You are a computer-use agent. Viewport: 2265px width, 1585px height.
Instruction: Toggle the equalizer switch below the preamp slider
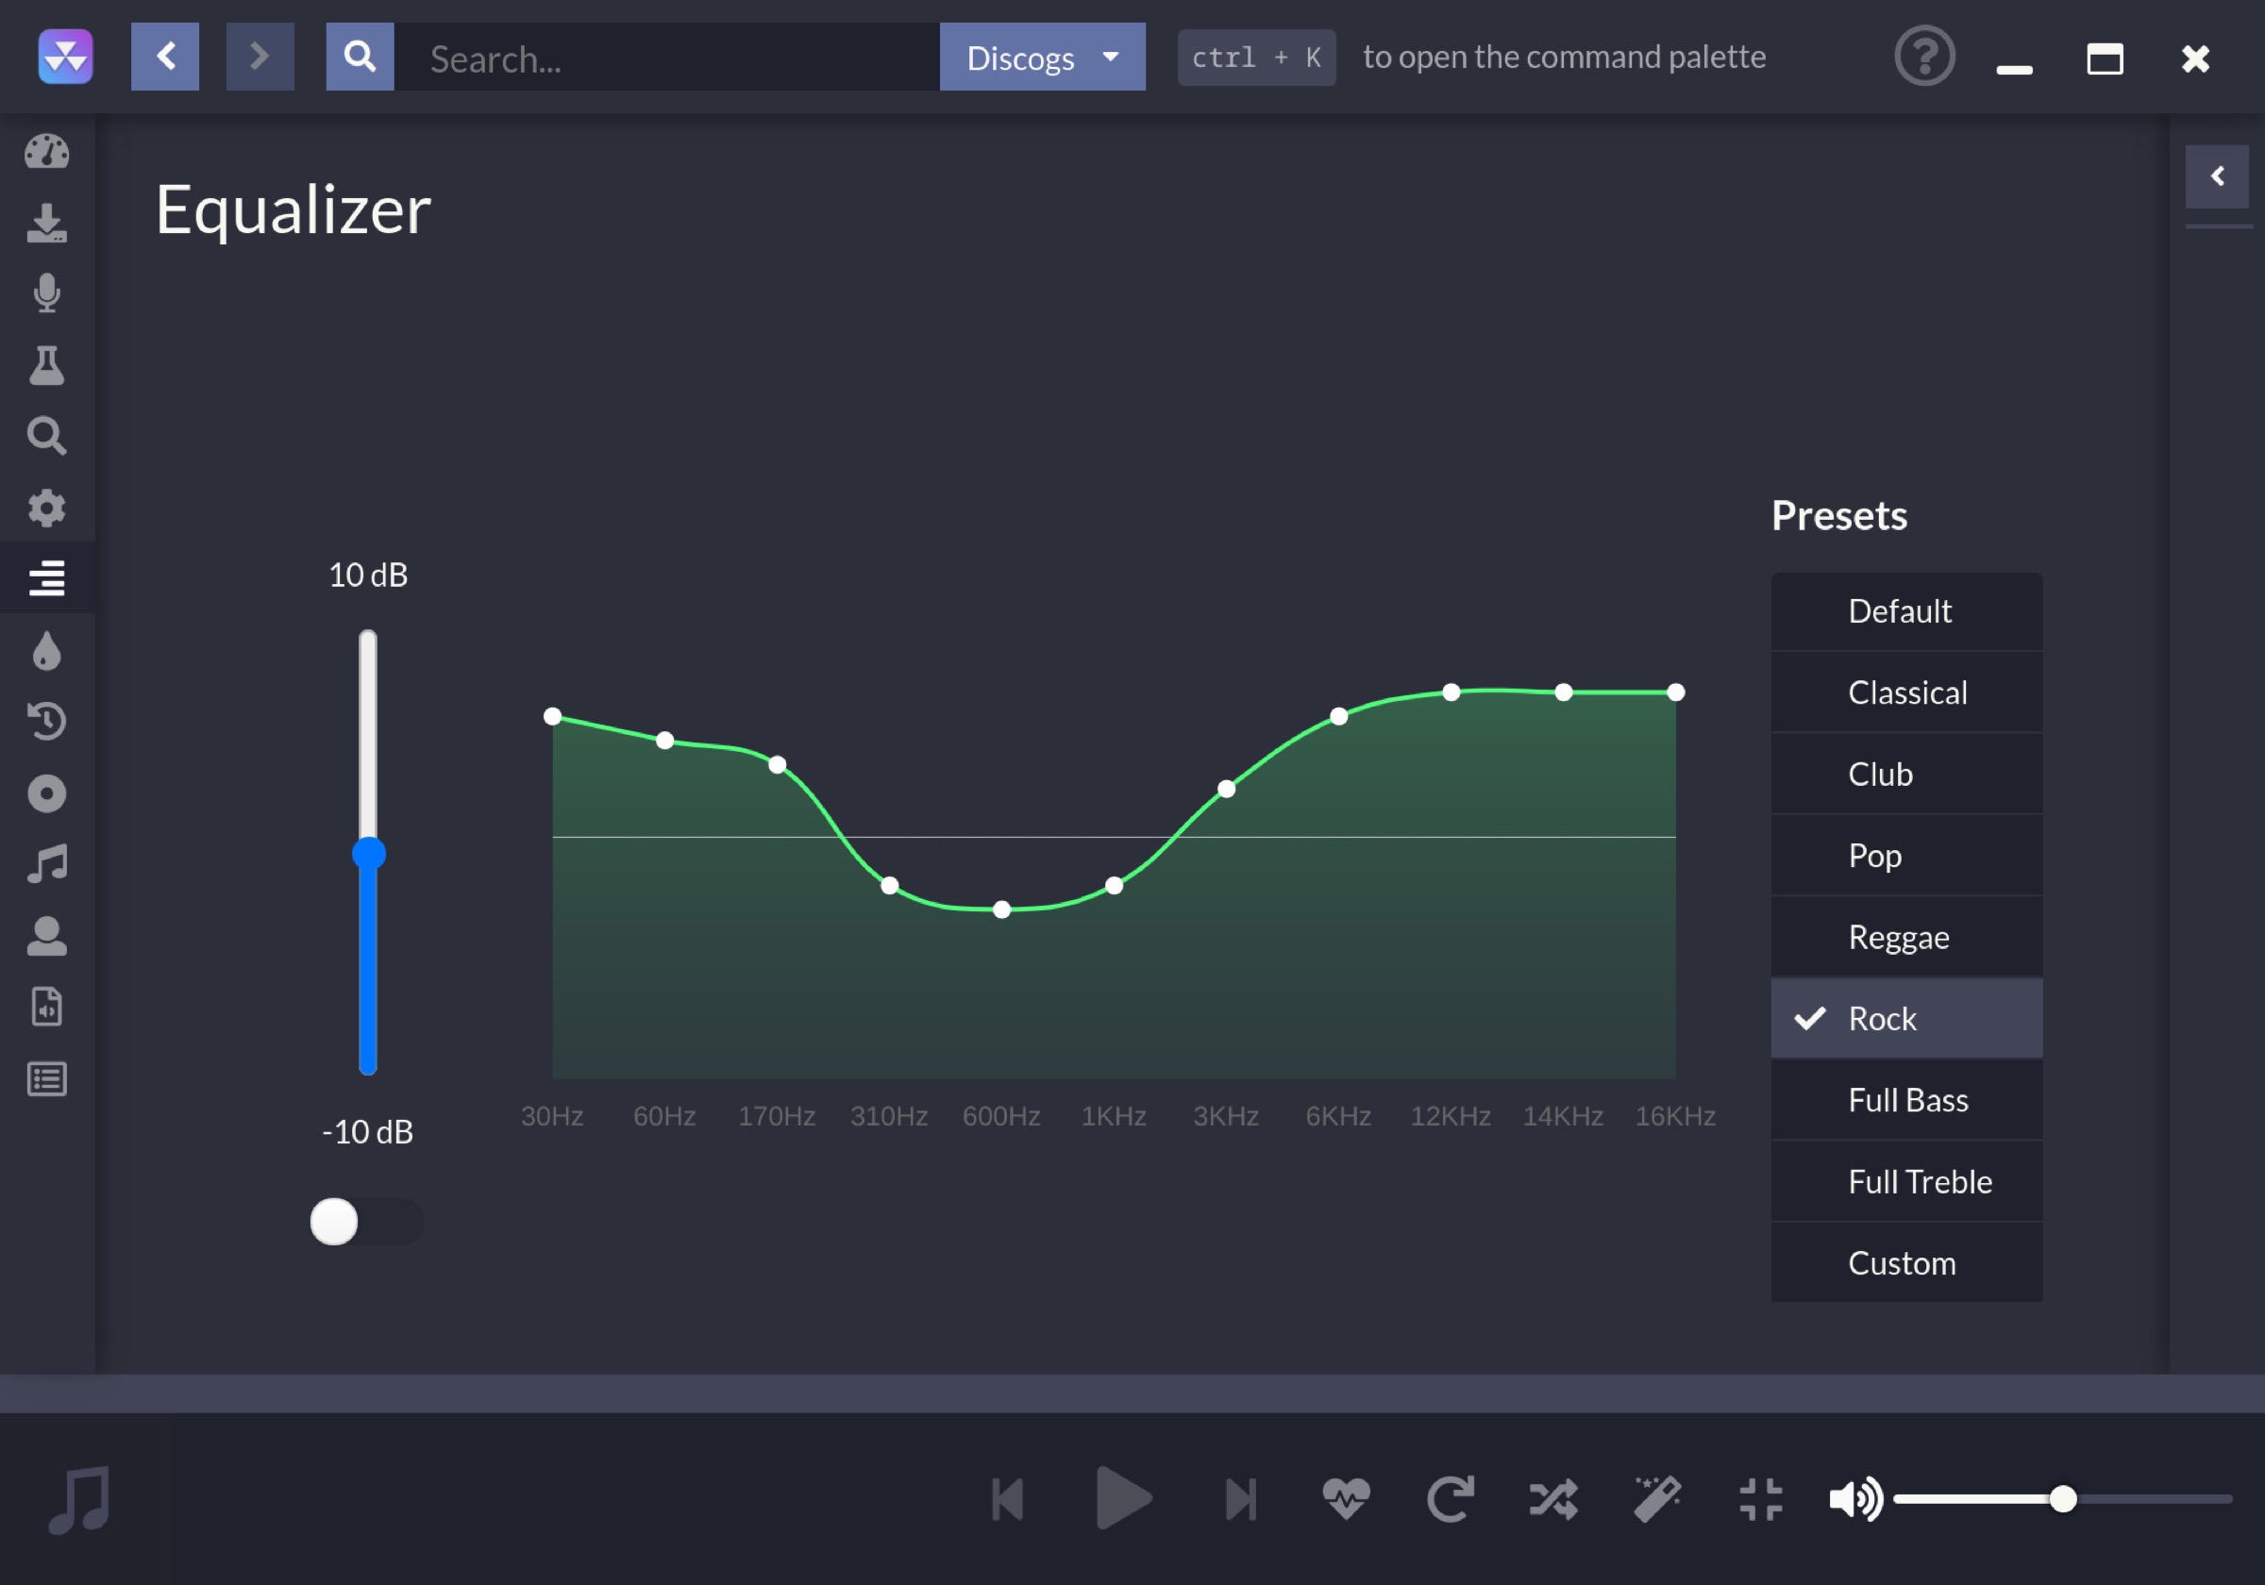click(366, 1222)
